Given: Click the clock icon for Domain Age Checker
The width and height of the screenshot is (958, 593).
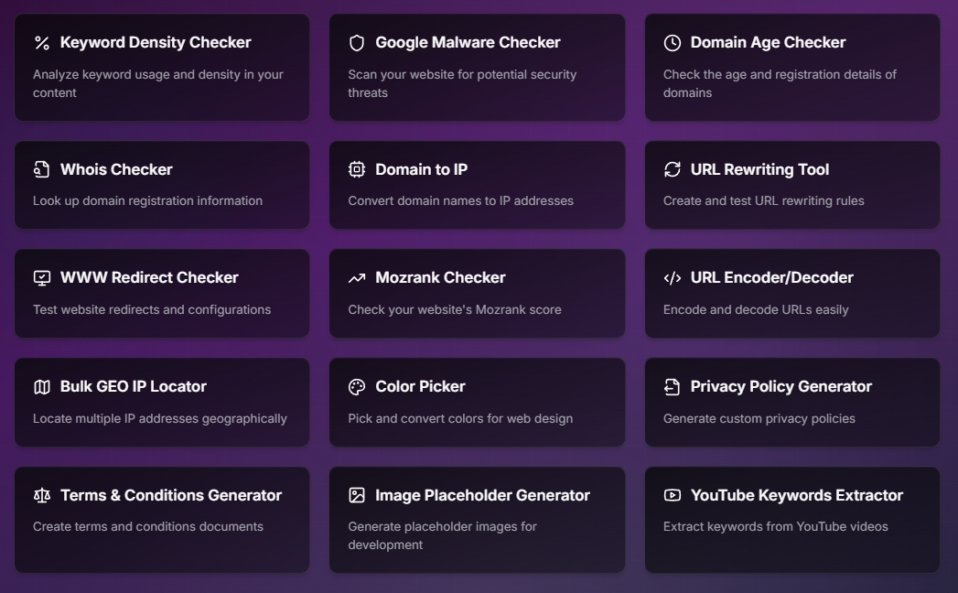Looking at the screenshot, I should click(673, 43).
